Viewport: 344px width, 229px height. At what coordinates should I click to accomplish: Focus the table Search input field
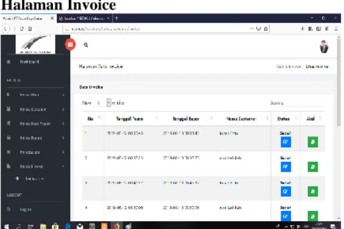tap(304, 103)
